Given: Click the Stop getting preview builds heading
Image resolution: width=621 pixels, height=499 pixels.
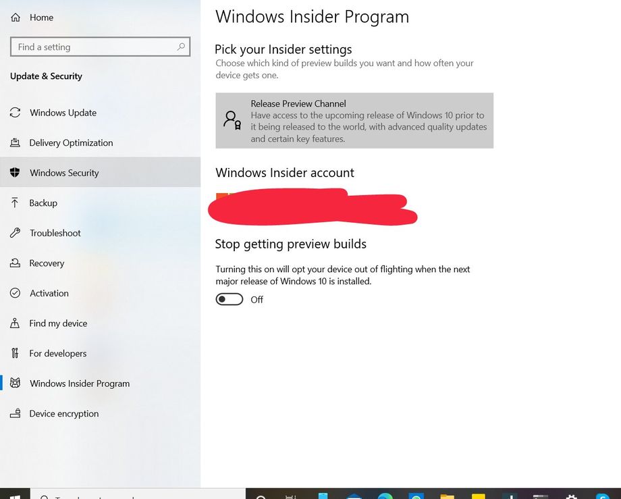Looking at the screenshot, I should click(x=291, y=244).
